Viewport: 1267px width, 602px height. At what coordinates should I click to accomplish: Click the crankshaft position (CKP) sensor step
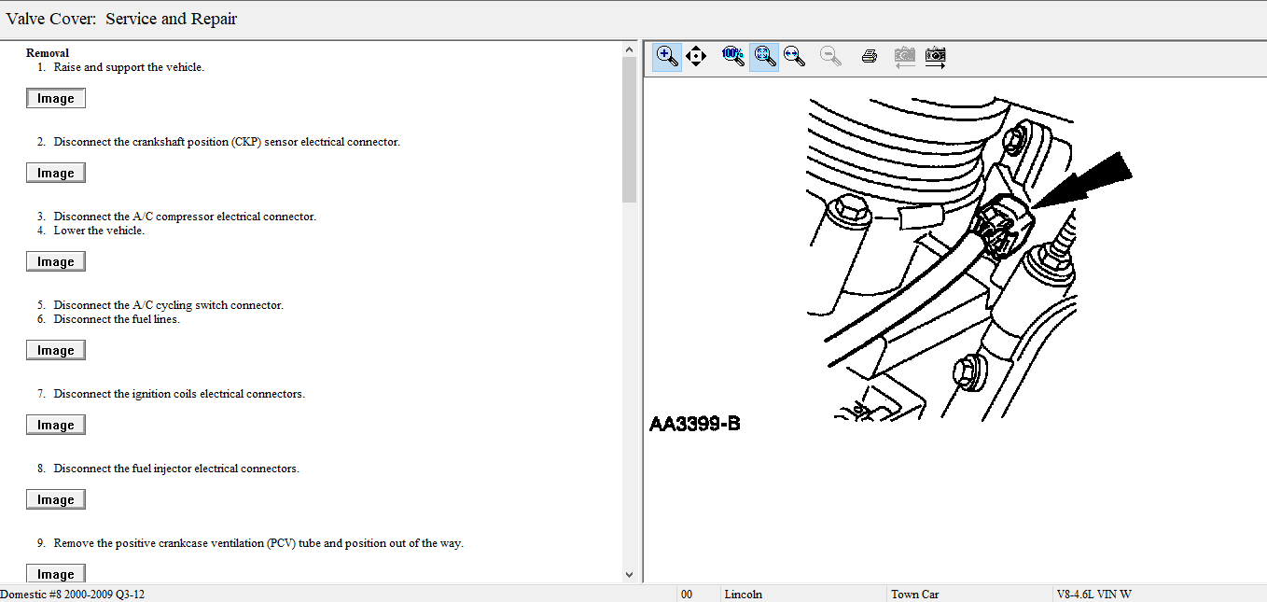coord(227,142)
